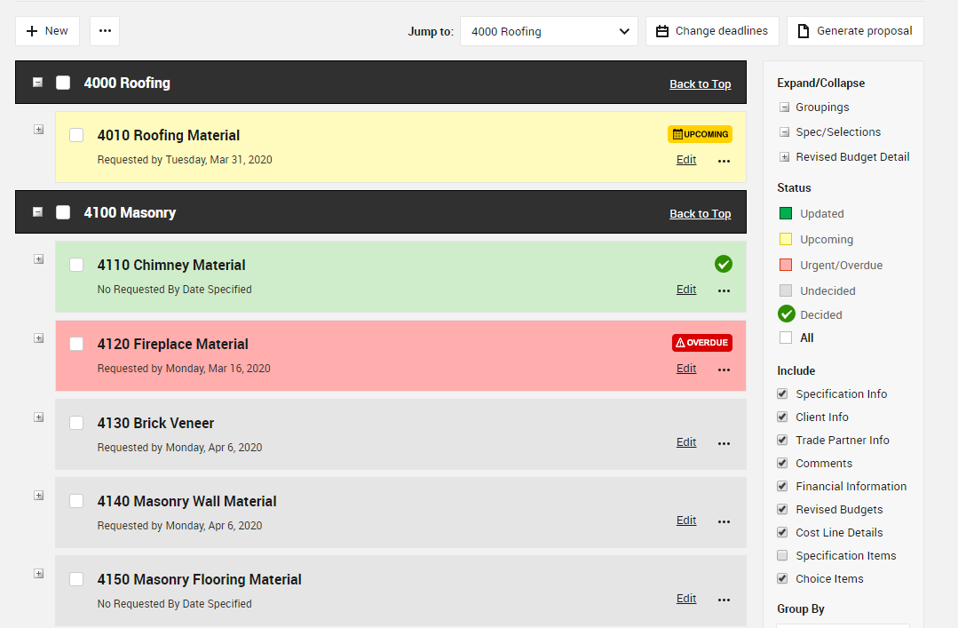Collapse the 4100 Masonry group
The width and height of the screenshot is (958, 628).
point(37,212)
